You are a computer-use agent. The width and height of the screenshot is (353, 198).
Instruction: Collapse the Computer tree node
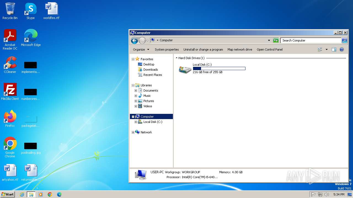(x=133, y=117)
